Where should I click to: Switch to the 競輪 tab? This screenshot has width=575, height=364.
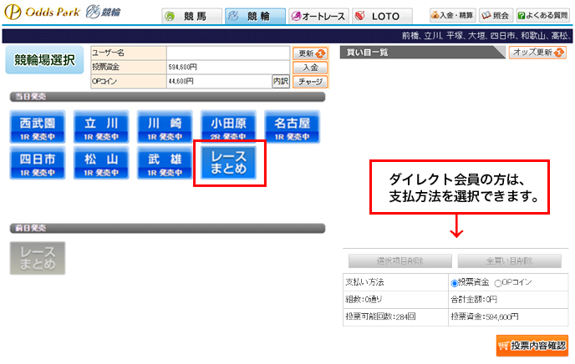coord(255,16)
